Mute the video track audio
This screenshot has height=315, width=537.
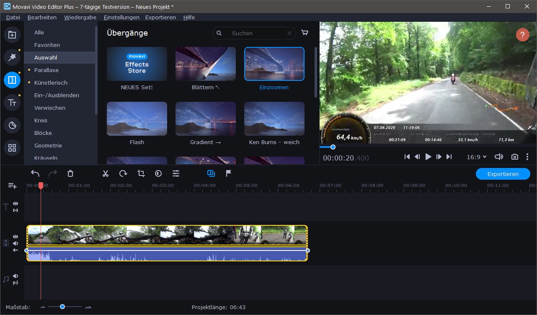click(x=15, y=243)
